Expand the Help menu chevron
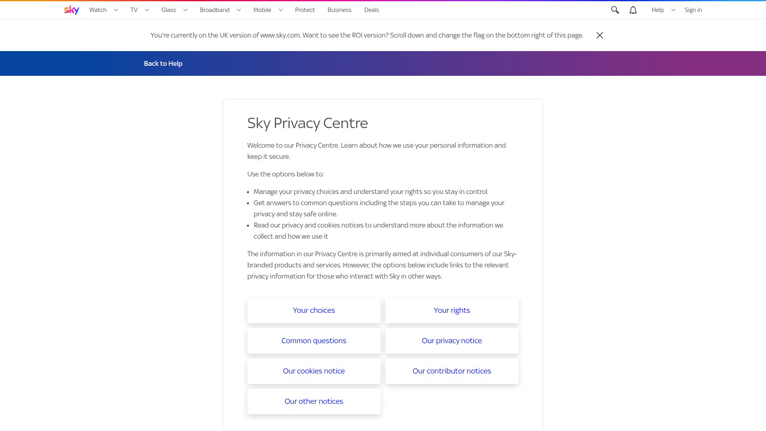The height and width of the screenshot is (431, 766). [673, 10]
